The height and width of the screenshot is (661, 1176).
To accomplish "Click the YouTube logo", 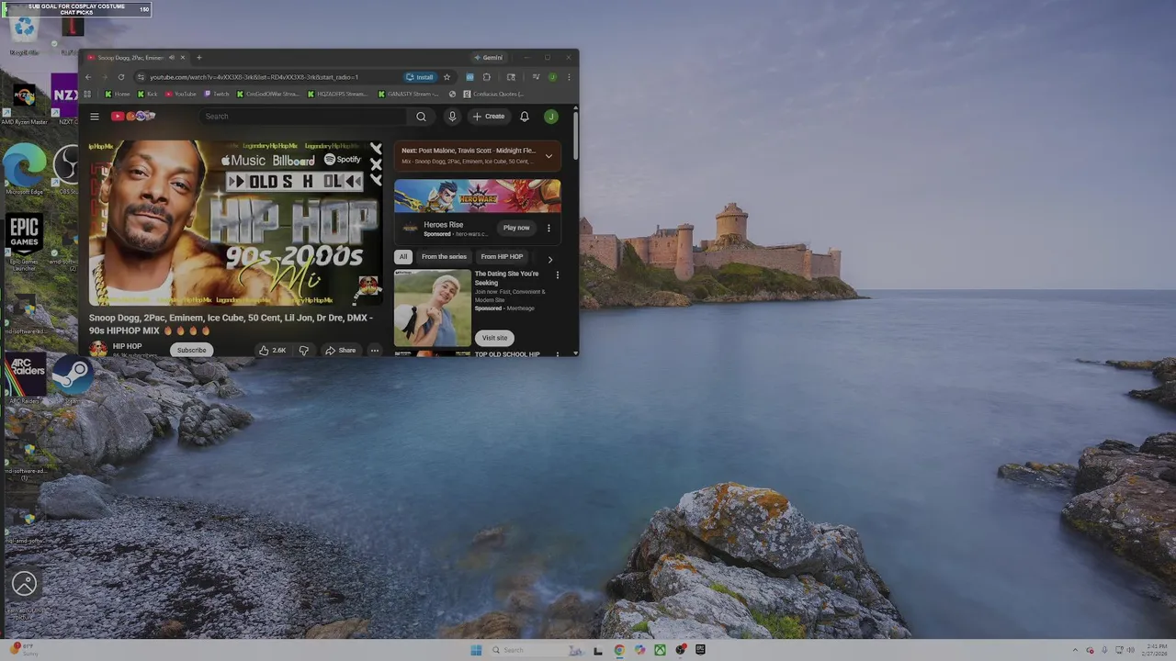I will point(133,117).
